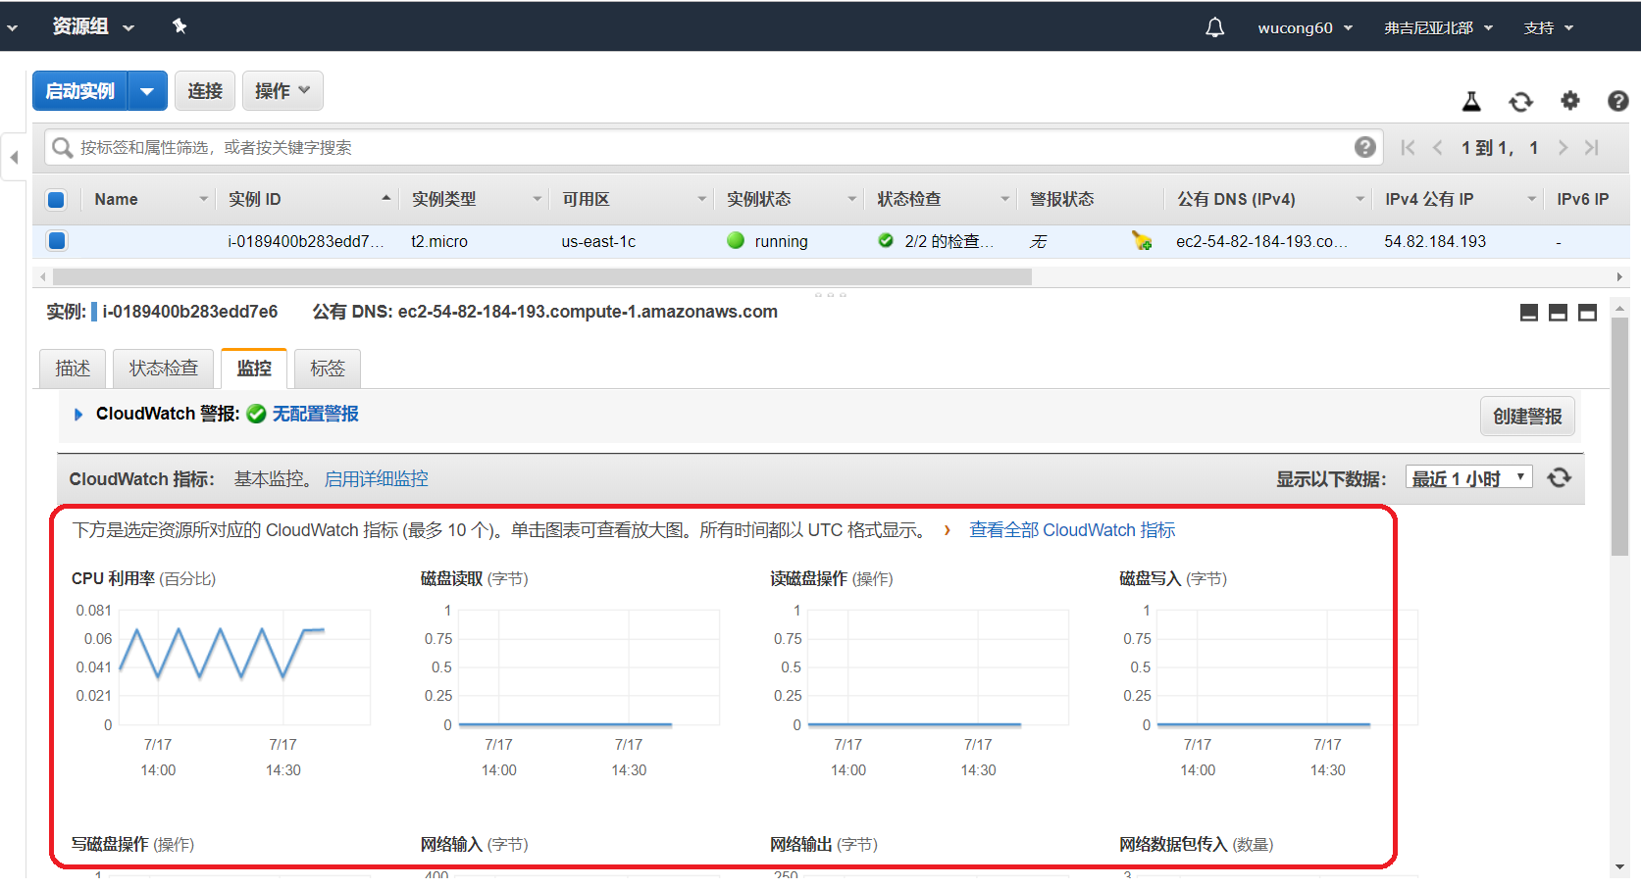The height and width of the screenshot is (888, 1641).
Task: Click the refresh icon beside CloudWatch metrics
Action: coord(1560,478)
